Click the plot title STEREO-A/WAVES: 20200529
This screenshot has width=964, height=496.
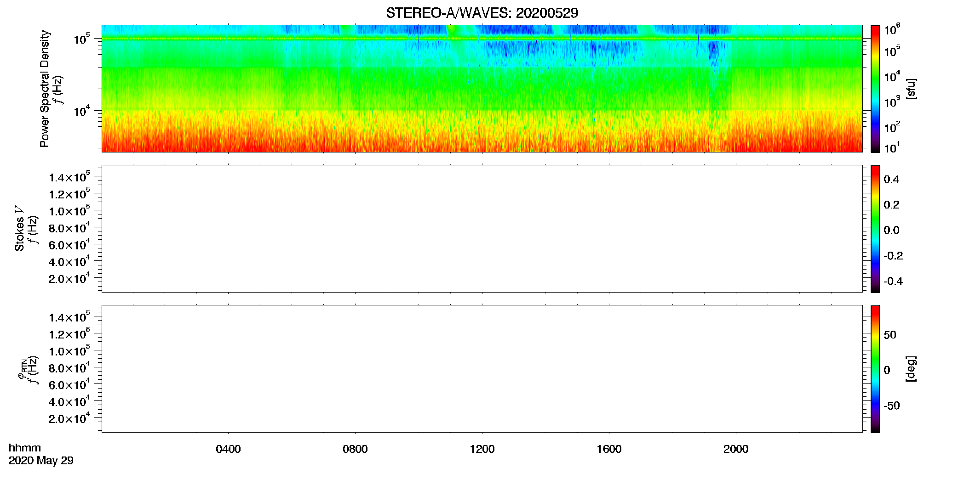(482, 13)
